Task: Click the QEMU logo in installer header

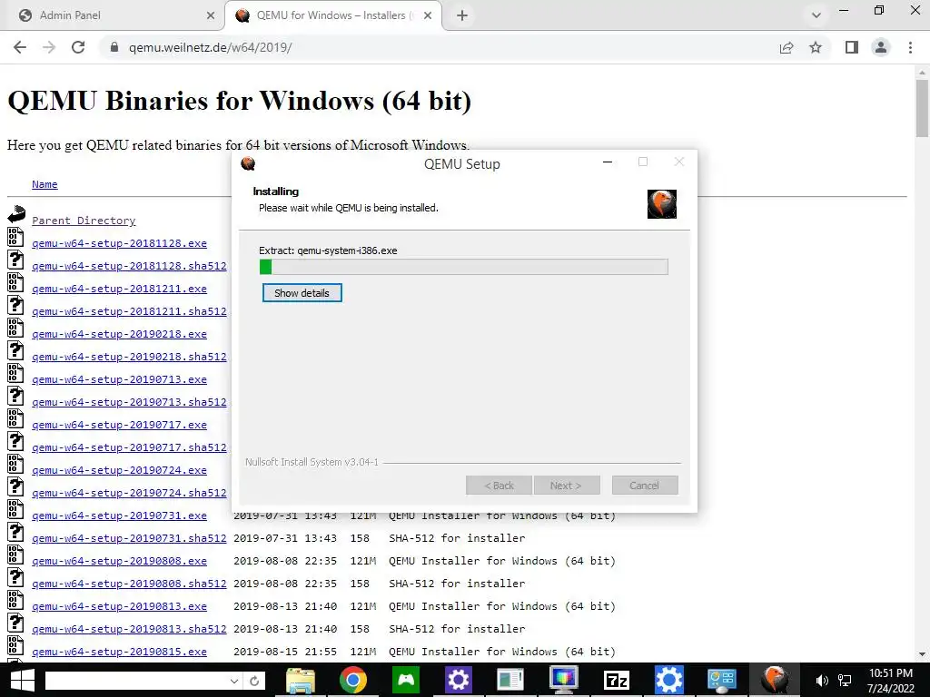Action: click(662, 204)
